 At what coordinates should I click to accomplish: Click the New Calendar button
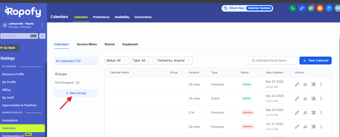pos(315,61)
